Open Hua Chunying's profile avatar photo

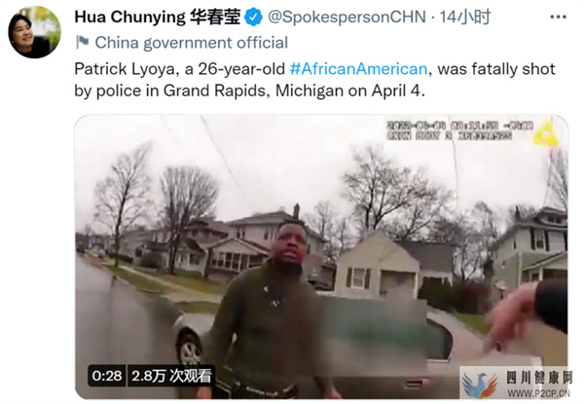click(x=35, y=32)
